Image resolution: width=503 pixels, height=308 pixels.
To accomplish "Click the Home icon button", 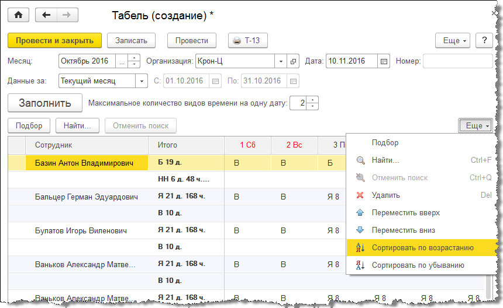I will click(x=18, y=15).
